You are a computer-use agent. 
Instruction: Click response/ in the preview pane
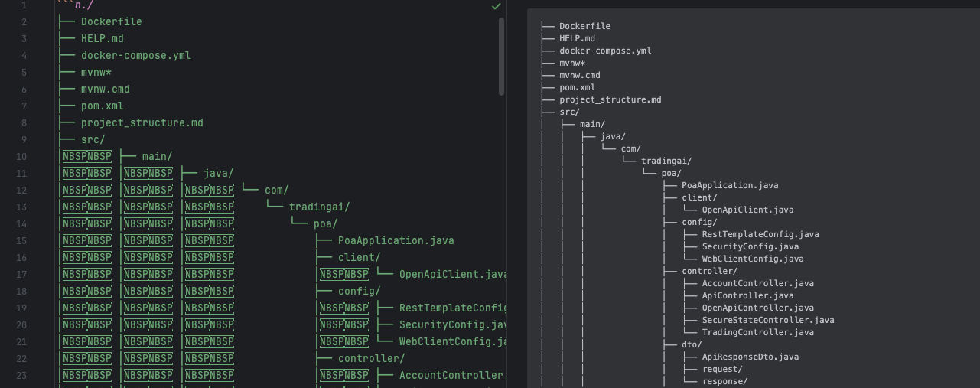click(x=725, y=381)
